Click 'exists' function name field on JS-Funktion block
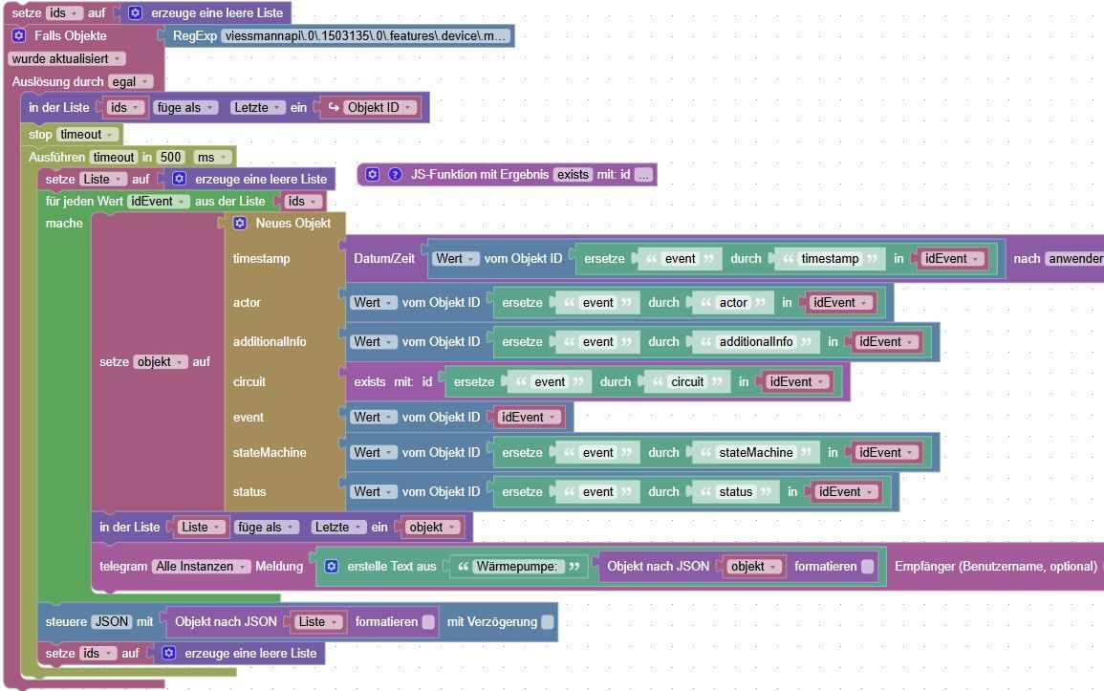The width and height of the screenshot is (1104, 691). (573, 175)
